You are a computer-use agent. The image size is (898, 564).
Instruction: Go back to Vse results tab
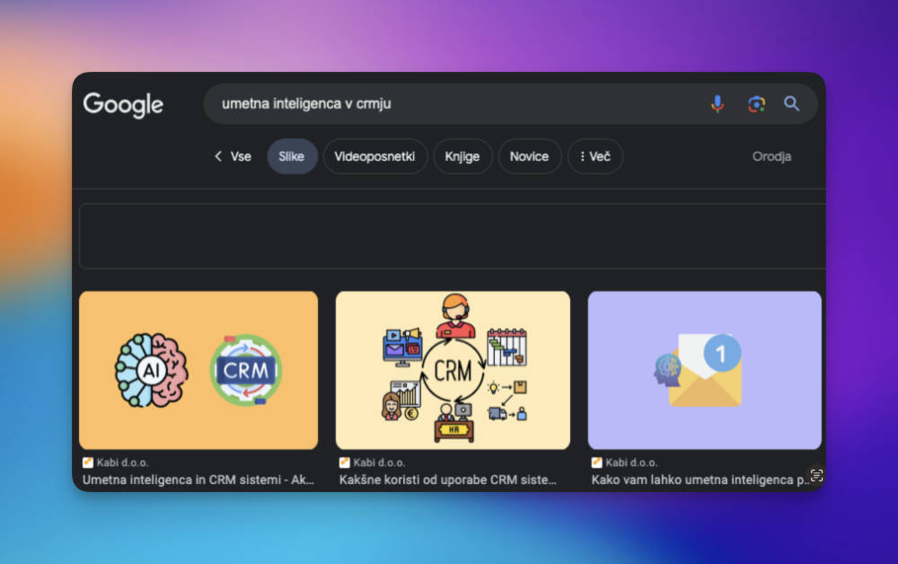(233, 156)
